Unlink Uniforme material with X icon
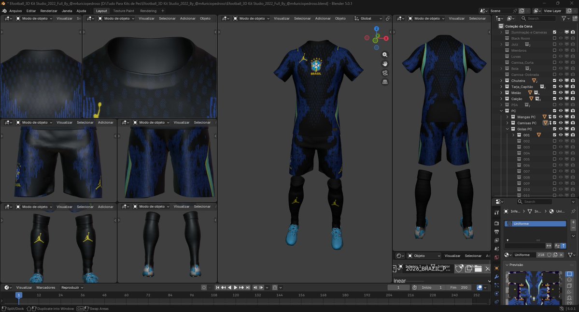The image size is (579, 312). coord(561,255)
